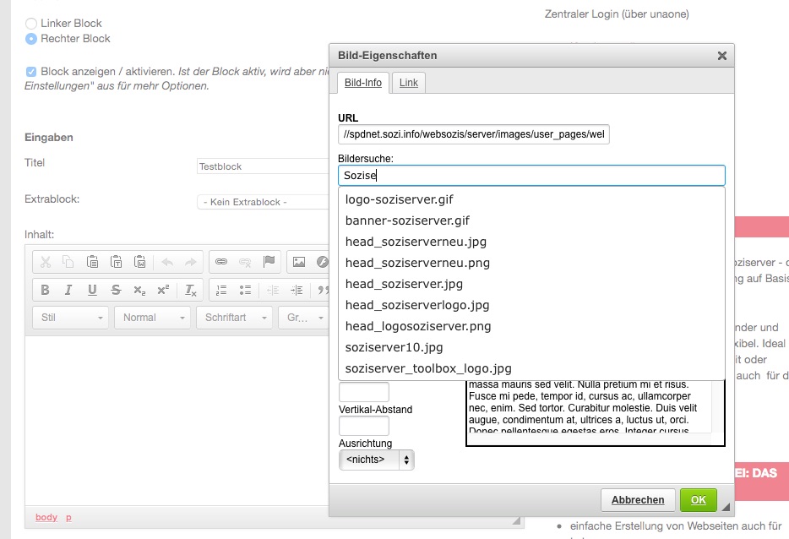Open the Stil dropdown
The width and height of the screenshot is (789, 539).
(x=70, y=318)
